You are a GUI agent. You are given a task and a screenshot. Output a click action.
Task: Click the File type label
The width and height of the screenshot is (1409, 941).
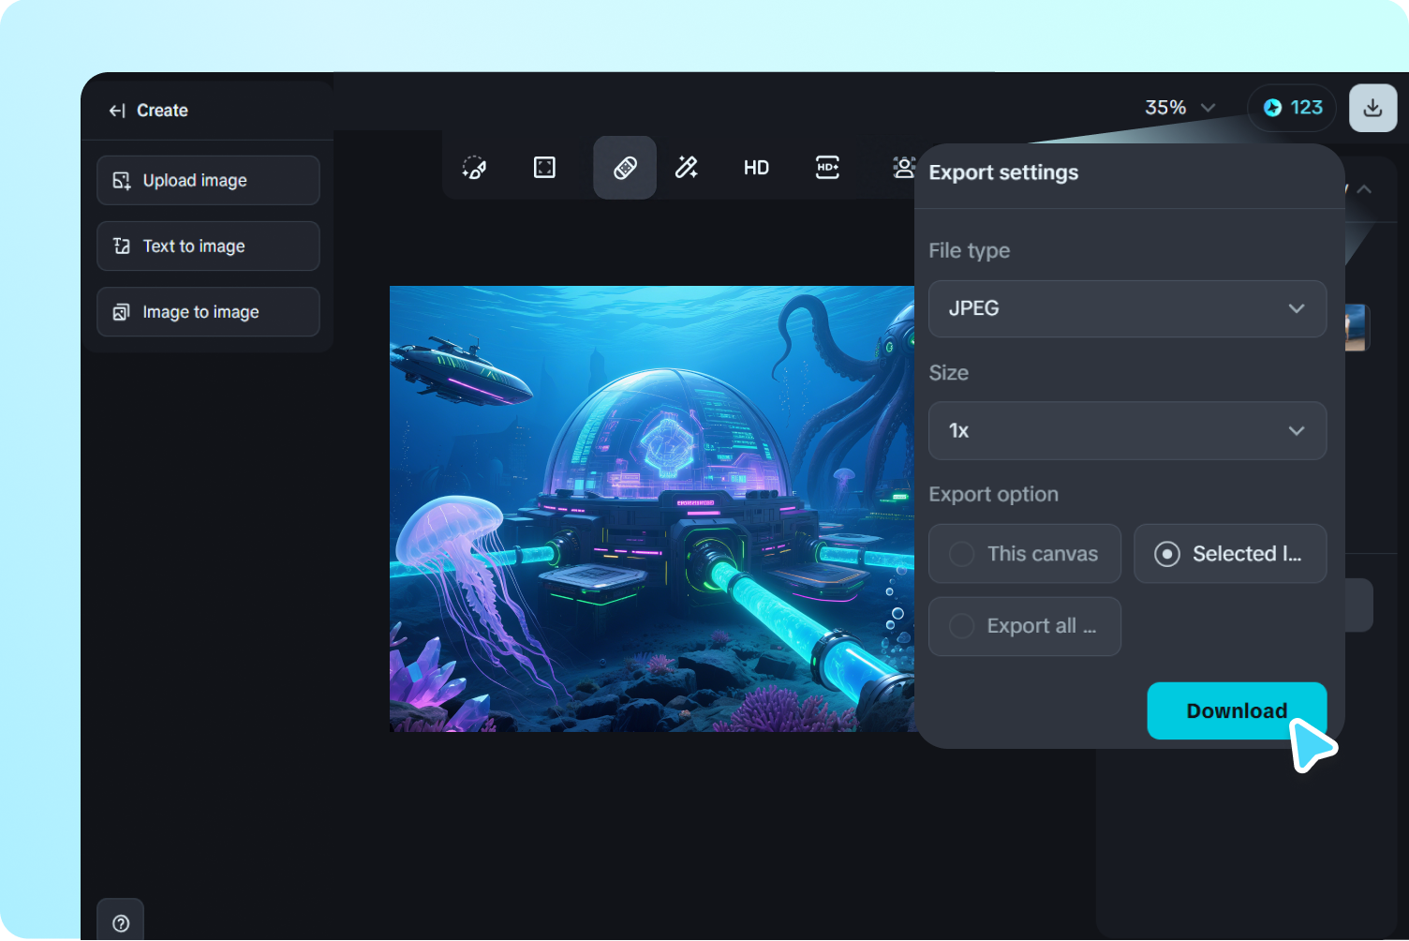970,250
